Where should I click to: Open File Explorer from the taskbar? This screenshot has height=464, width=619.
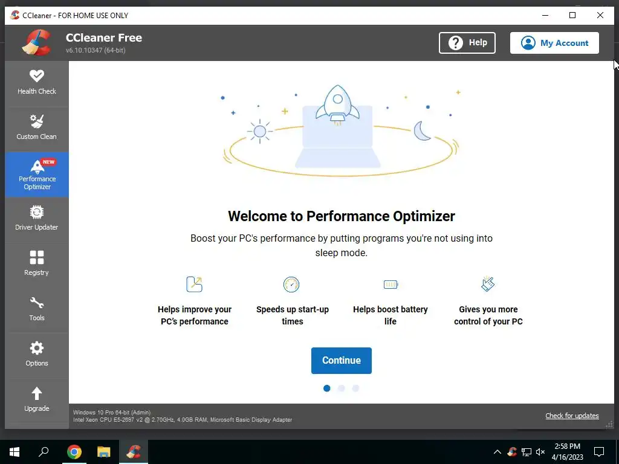(104, 452)
